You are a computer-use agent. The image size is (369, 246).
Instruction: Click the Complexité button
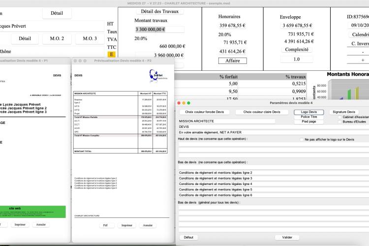pos(297,49)
